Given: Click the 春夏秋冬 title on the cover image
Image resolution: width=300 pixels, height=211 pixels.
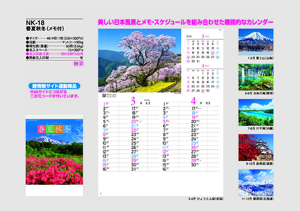Looking at the screenshot, I should click(54, 129).
